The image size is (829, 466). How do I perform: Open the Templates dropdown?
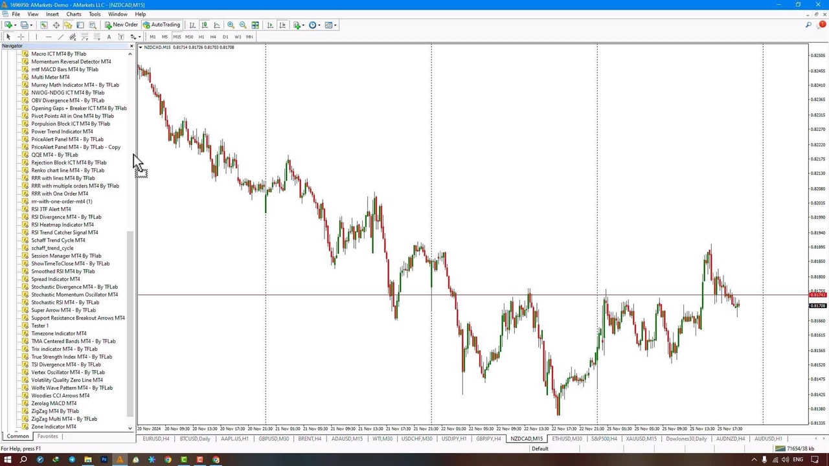(x=330, y=25)
